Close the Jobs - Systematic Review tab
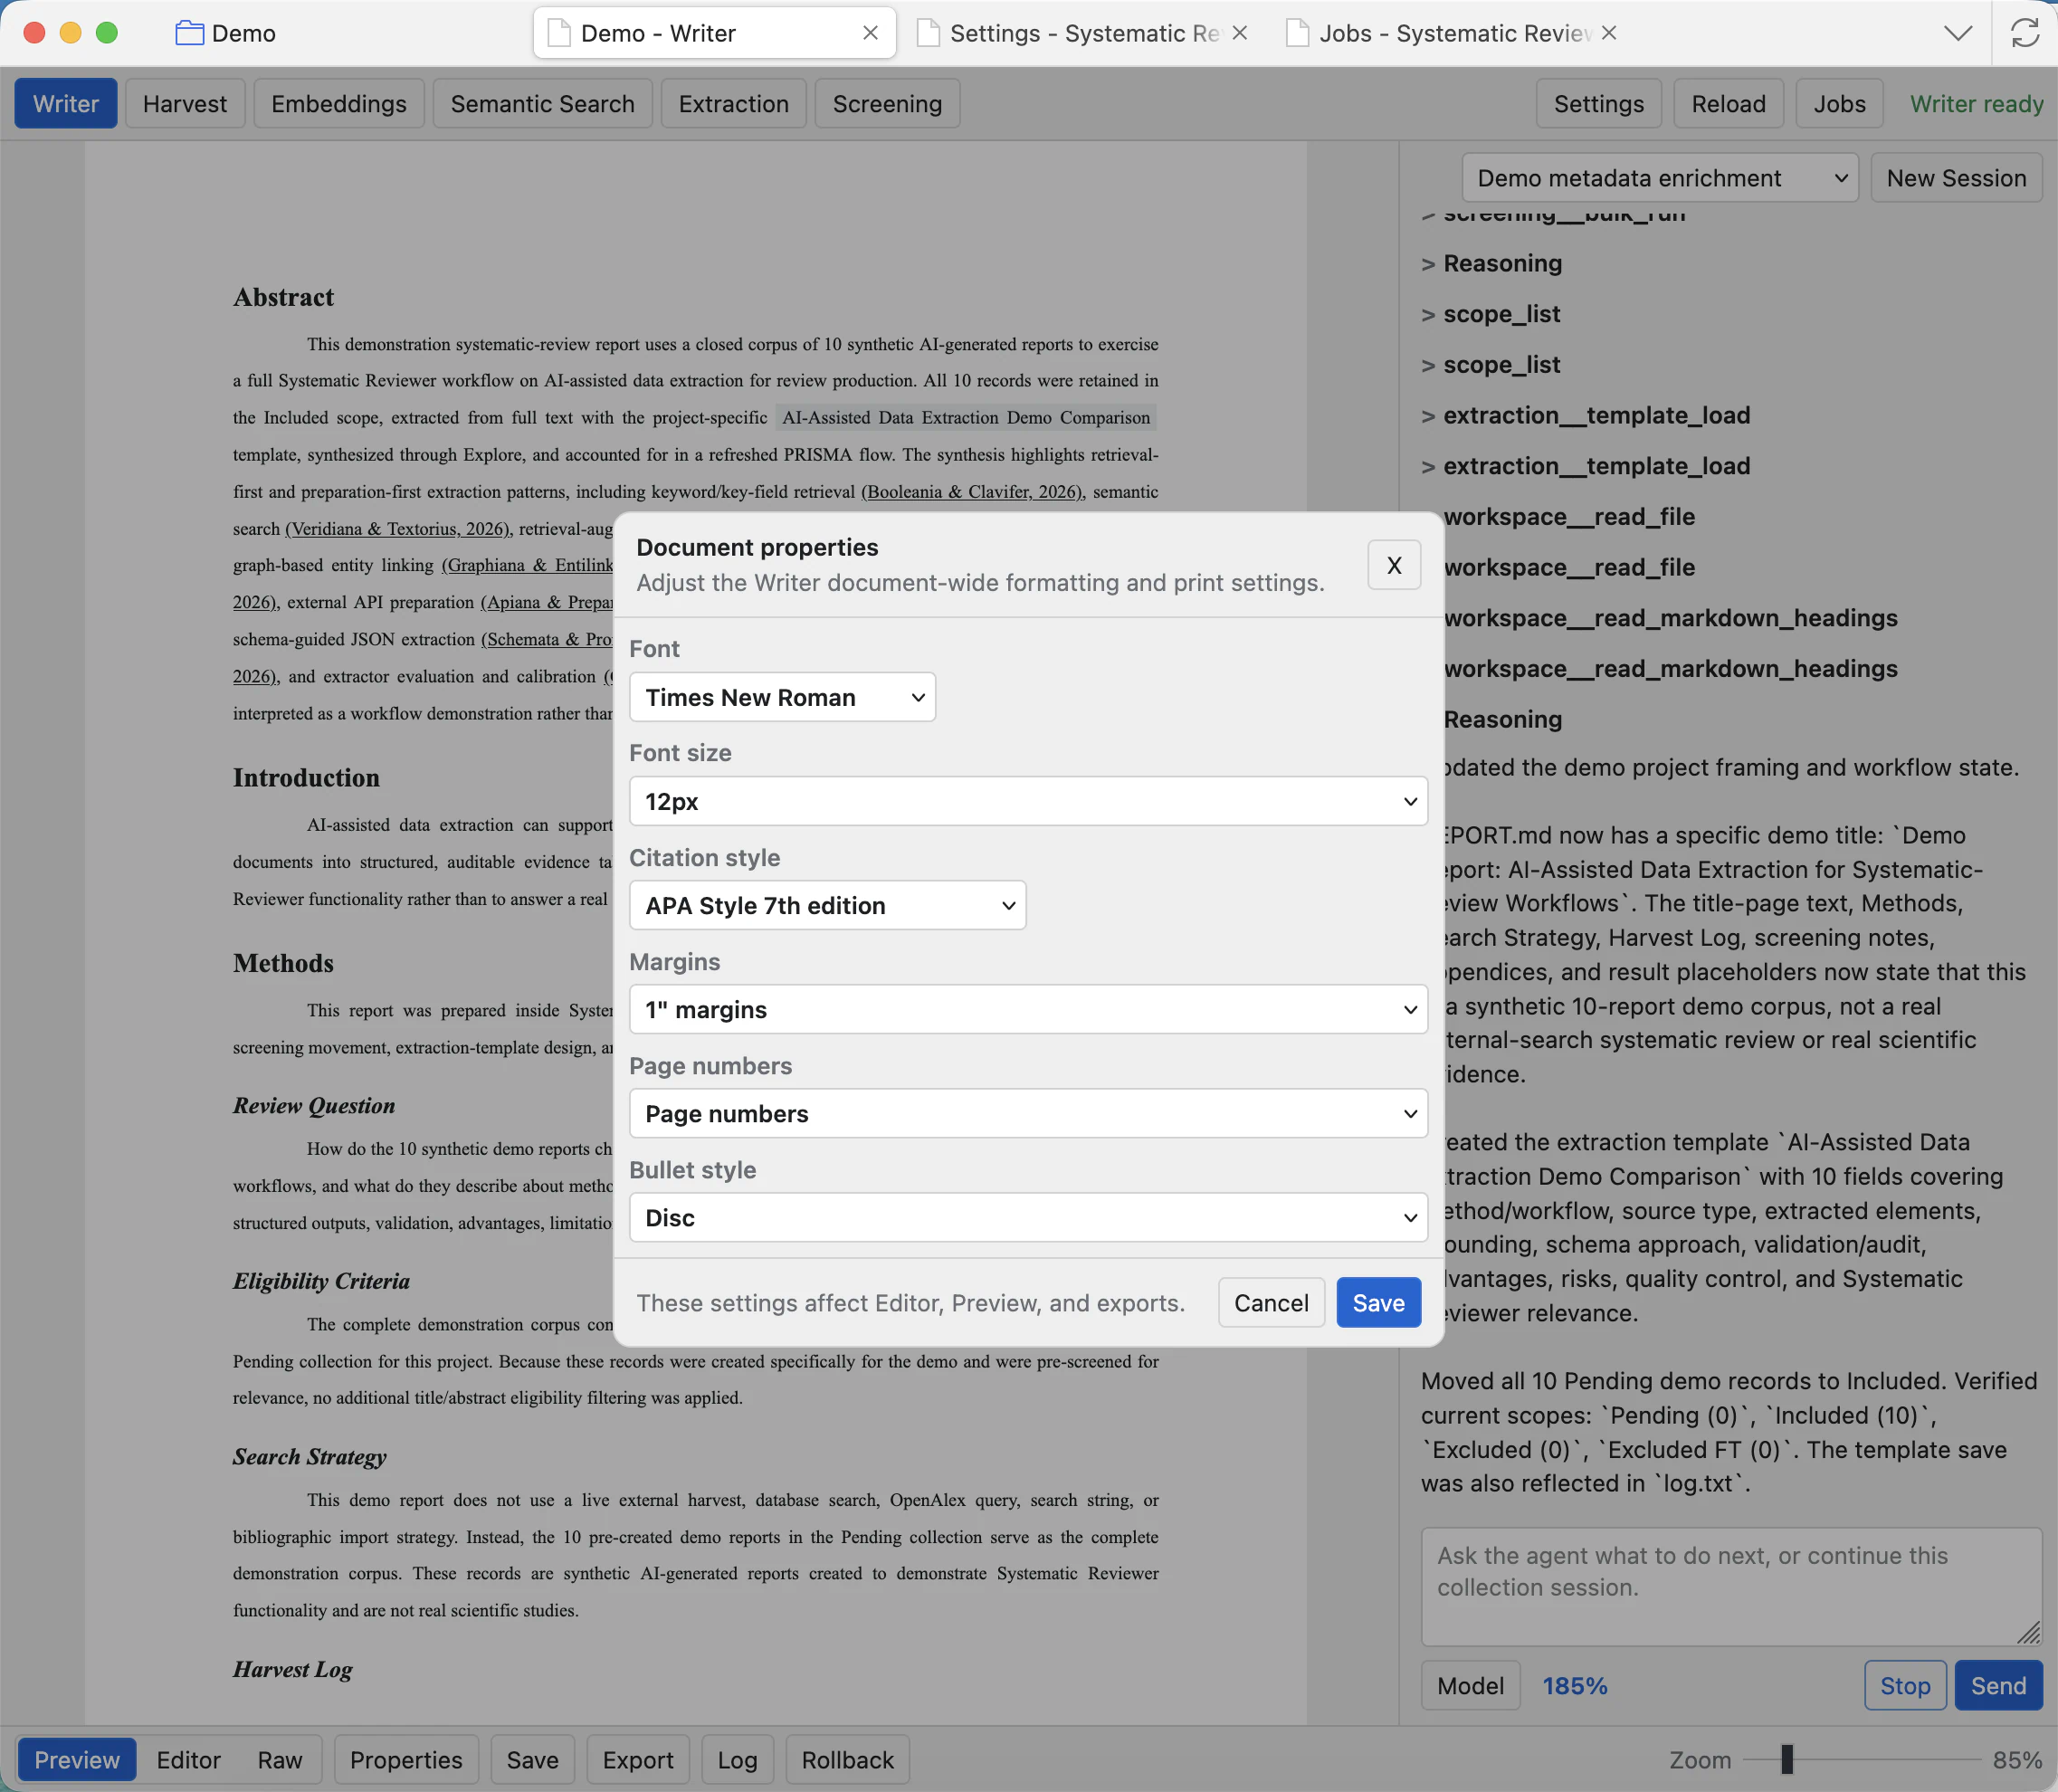The width and height of the screenshot is (2058, 1792). [1609, 33]
